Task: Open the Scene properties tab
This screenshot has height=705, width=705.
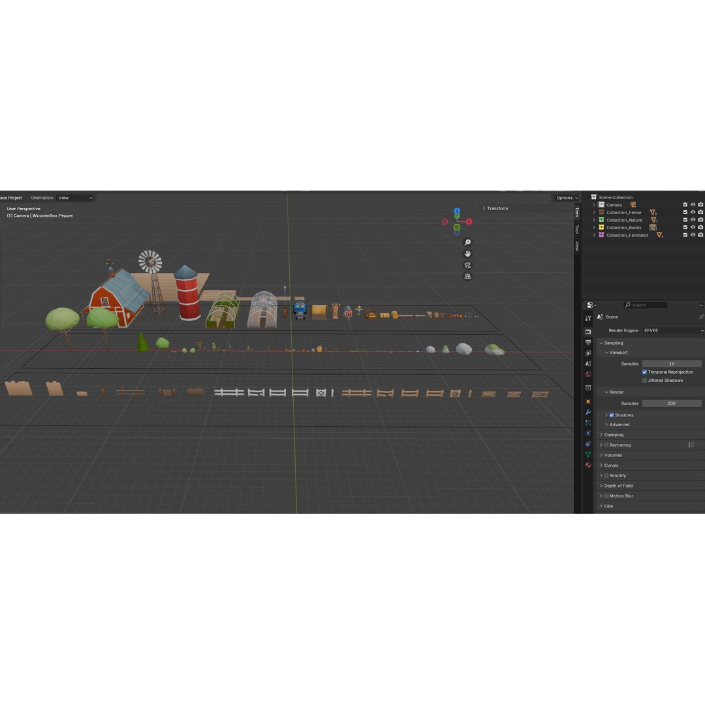Action: pos(588,364)
